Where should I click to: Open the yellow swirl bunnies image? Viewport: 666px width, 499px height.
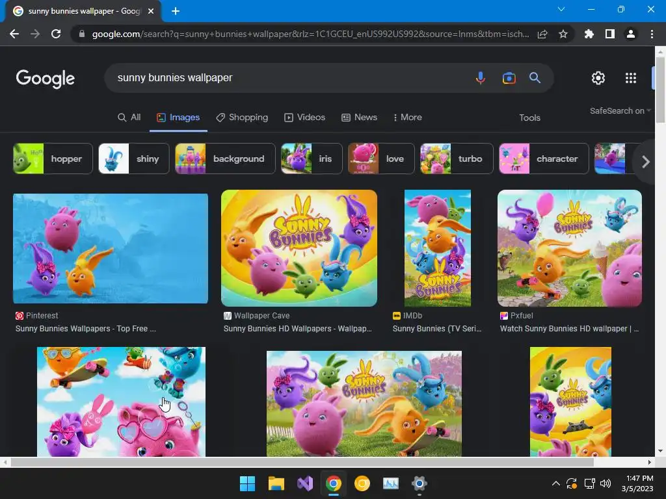point(570,402)
